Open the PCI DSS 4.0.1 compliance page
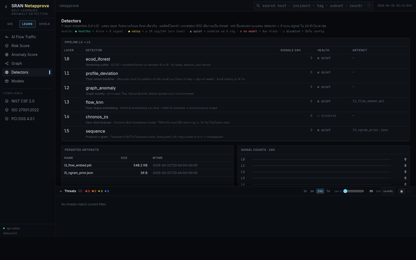This screenshot has width=416, height=260. (x=23, y=119)
